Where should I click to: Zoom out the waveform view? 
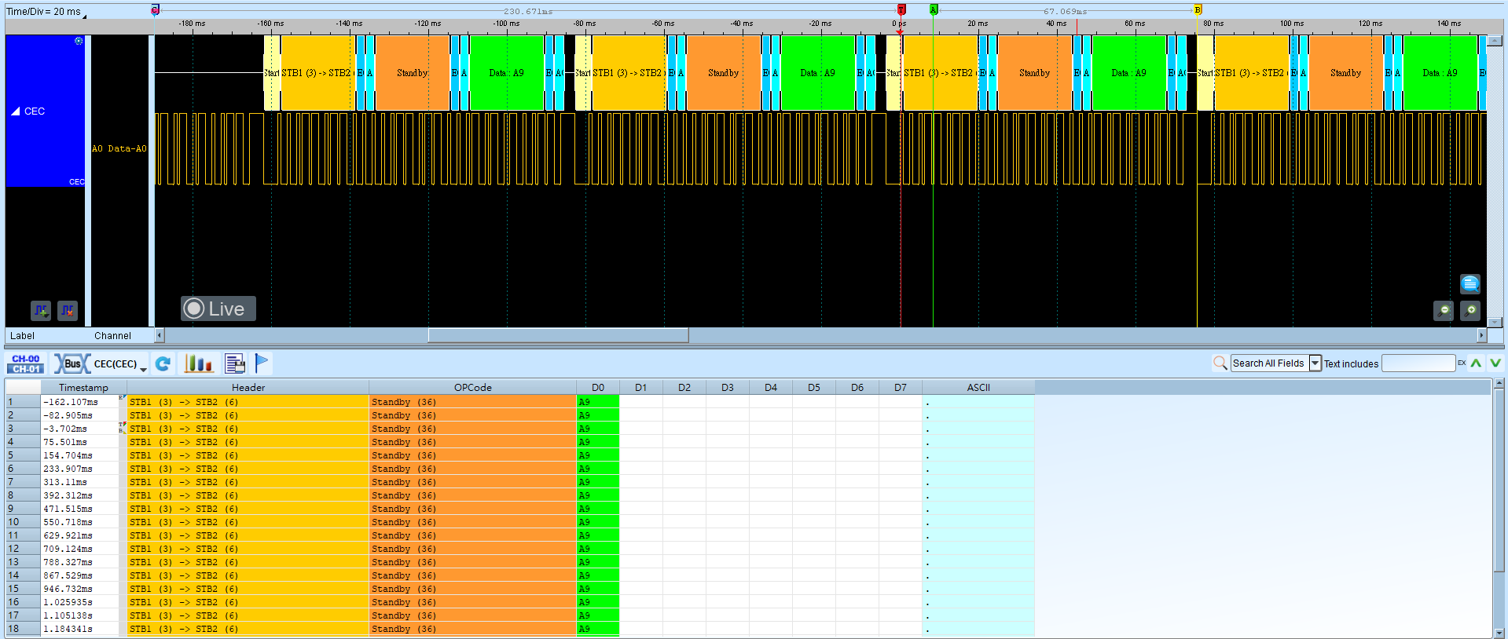tap(1444, 311)
